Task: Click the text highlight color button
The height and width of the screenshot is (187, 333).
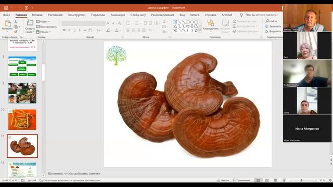Action: tap(108, 30)
